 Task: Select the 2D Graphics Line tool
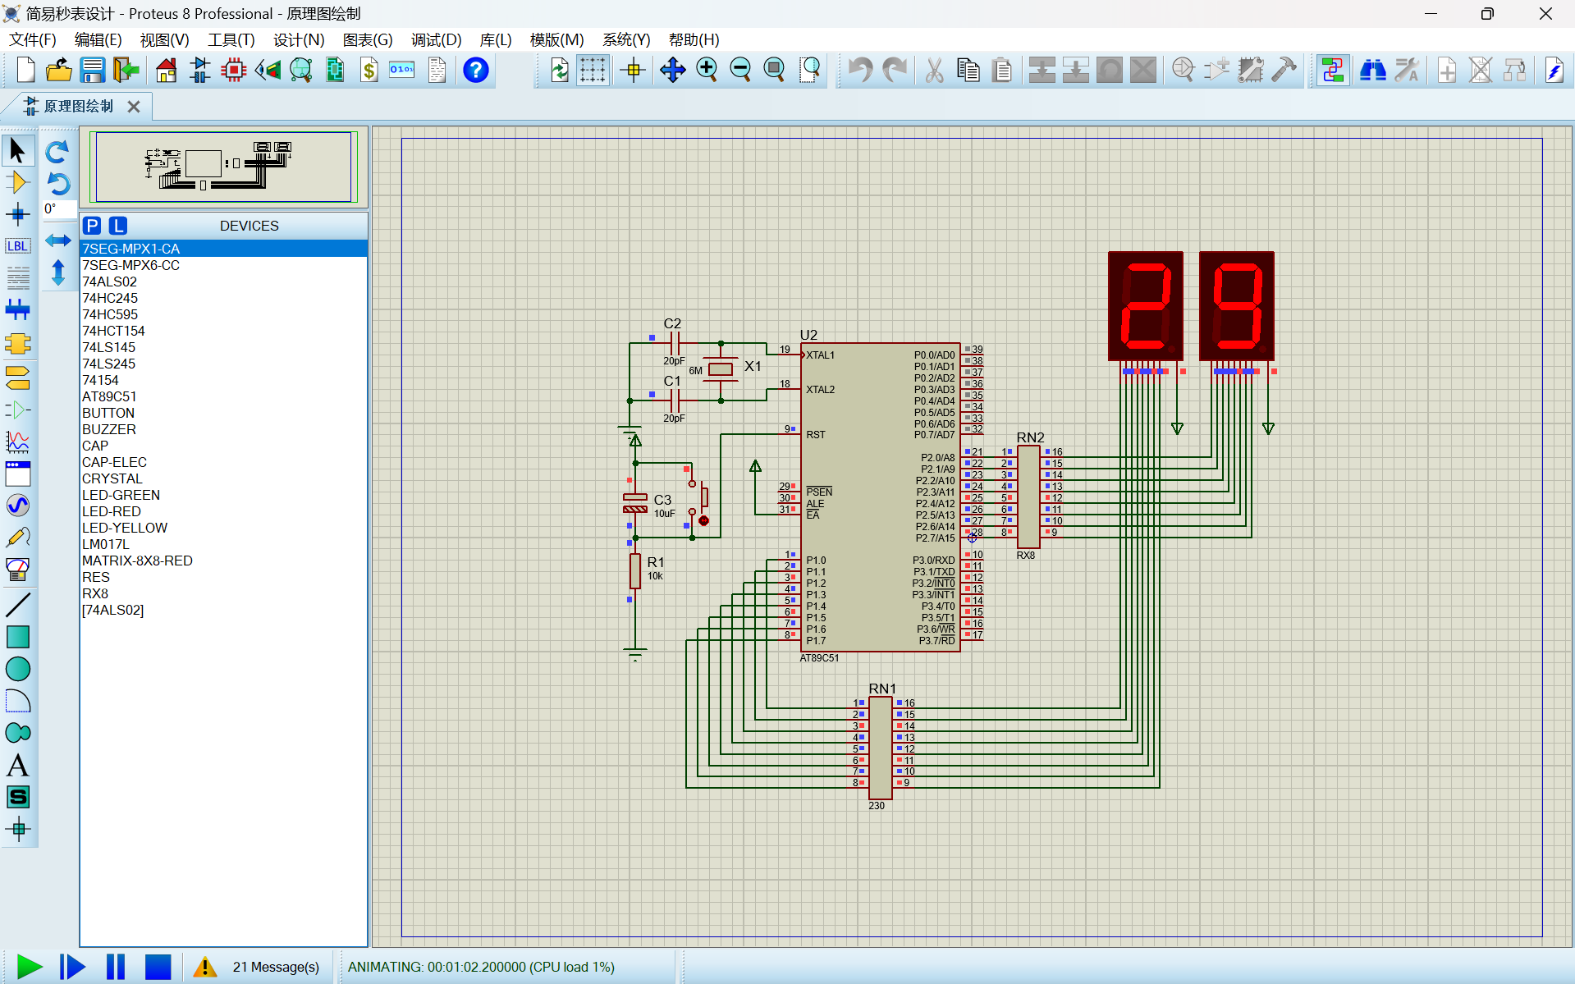17,605
